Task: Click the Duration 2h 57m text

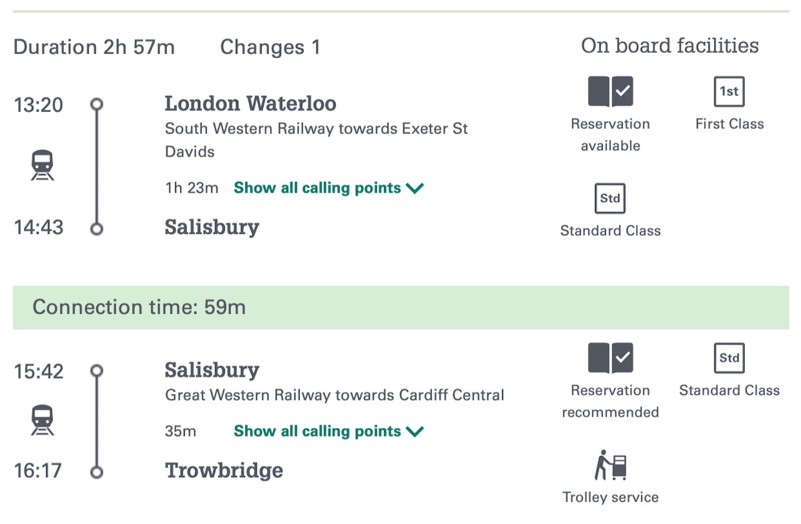Action: [x=94, y=47]
